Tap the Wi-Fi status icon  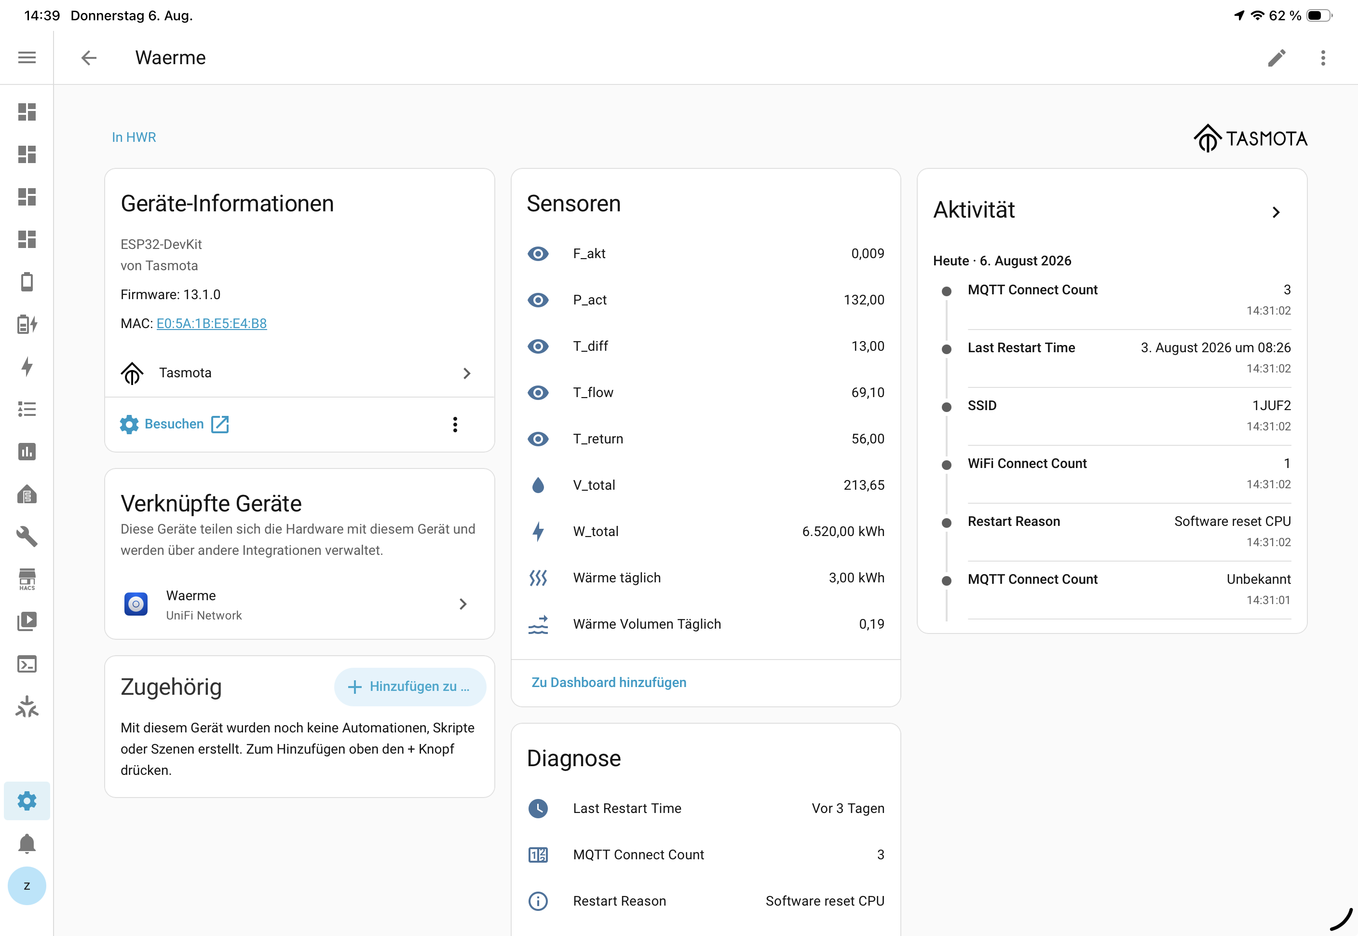(x=1257, y=16)
